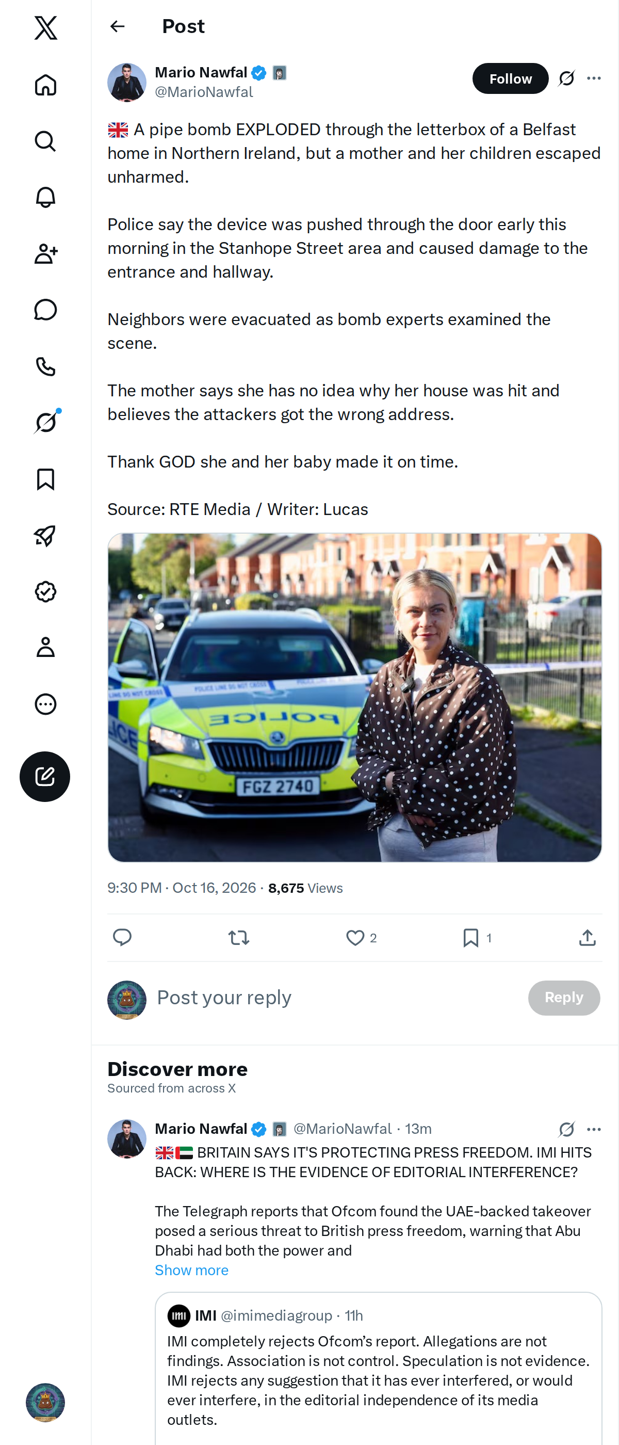Open the More circle menu in sidebar
This screenshot has height=1445, width=619.
tap(45, 704)
